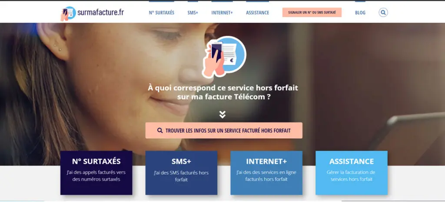Click the headline about service hors forfait
Viewport: 445px width, 202px height.
click(x=223, y=92)
